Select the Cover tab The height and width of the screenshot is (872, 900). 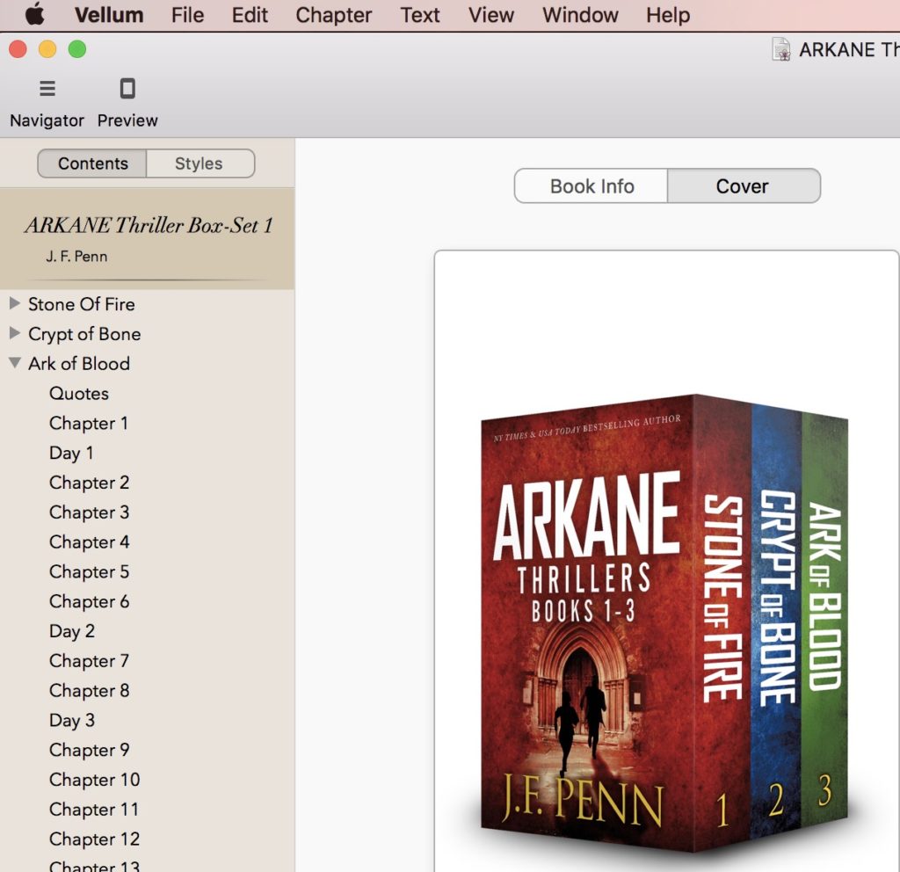(743, 186)
